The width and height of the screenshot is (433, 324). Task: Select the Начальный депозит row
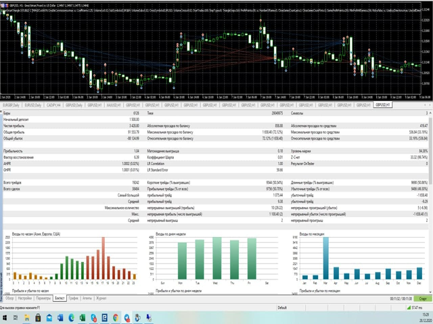(x=71, y=119)
